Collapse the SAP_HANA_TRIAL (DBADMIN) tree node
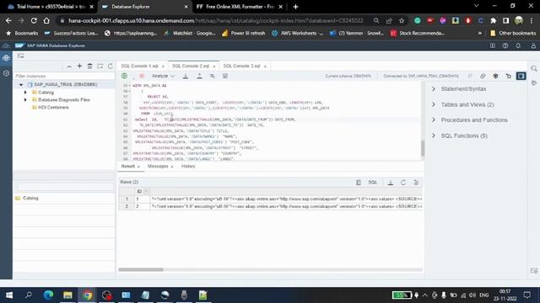Image resolution: width=540 pixels, height=303 pixels. point(21,84)
